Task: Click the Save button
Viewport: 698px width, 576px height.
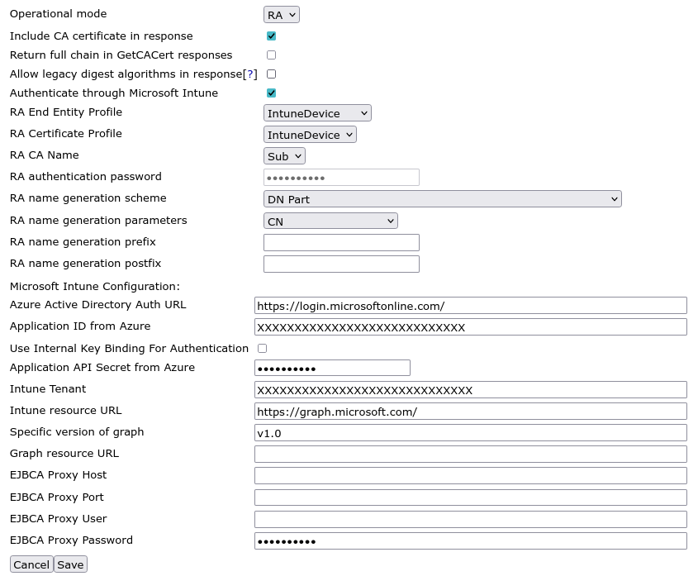Action: (x=70, y=564)
